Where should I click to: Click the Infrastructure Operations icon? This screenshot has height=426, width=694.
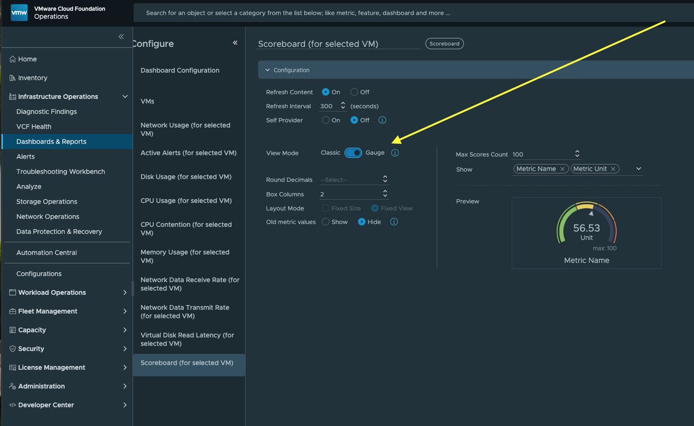(13, 97)
